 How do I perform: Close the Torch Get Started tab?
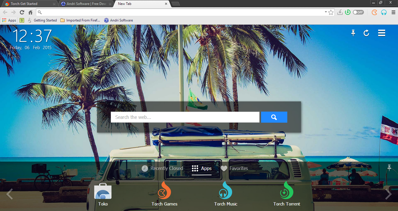coord(54,4)
